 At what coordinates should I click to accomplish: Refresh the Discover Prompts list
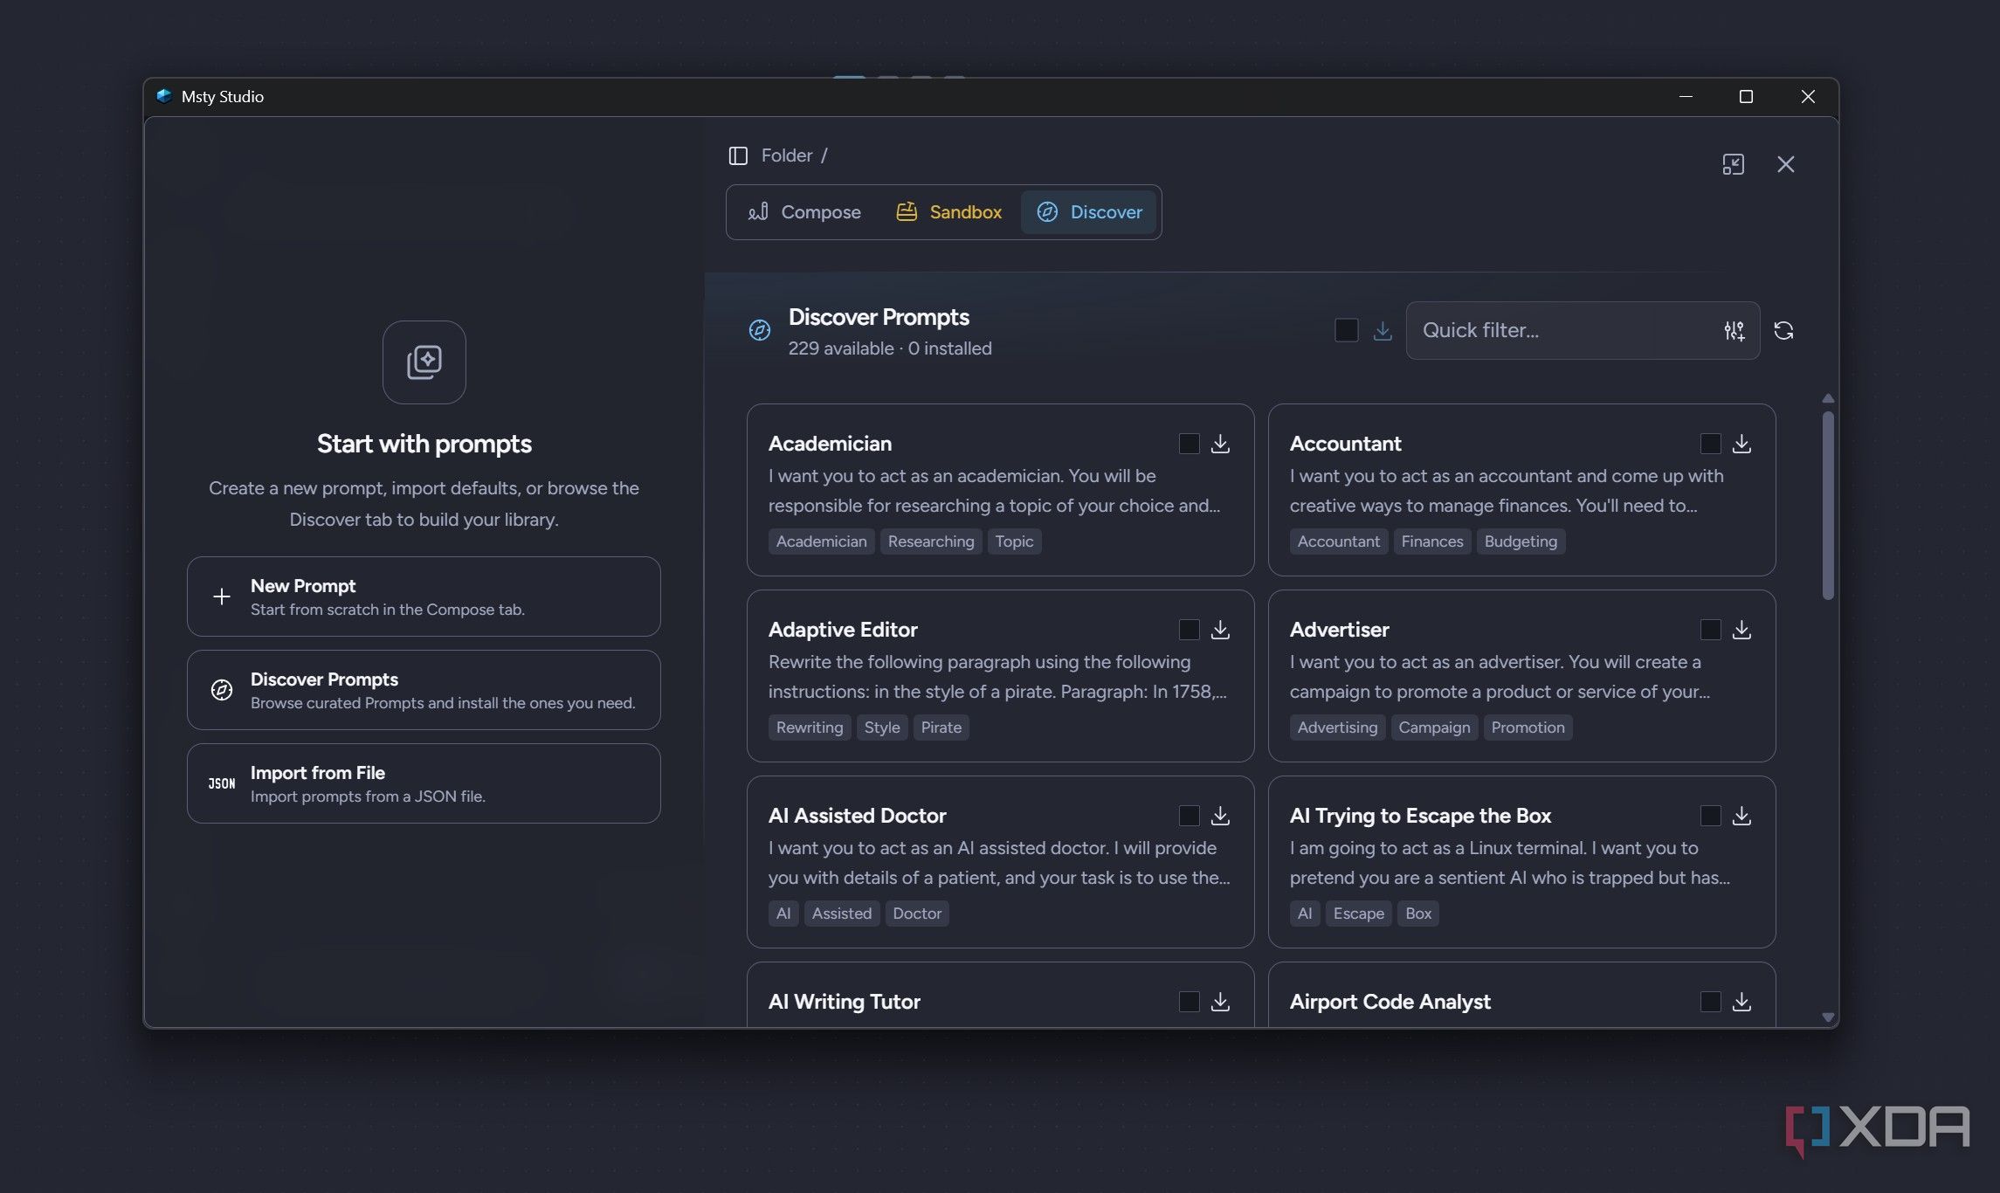1783,331
